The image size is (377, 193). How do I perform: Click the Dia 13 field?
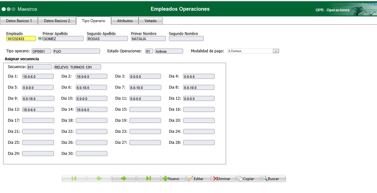pos(38,109)
